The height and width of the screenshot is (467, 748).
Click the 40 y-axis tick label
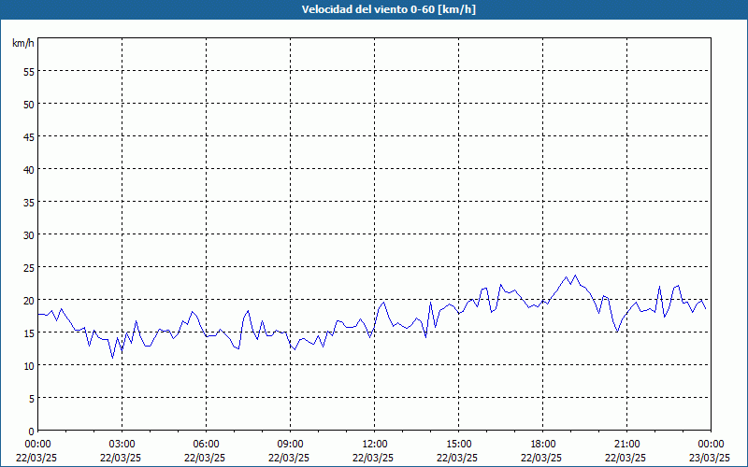pyautogui.click(x=29, y=170)
